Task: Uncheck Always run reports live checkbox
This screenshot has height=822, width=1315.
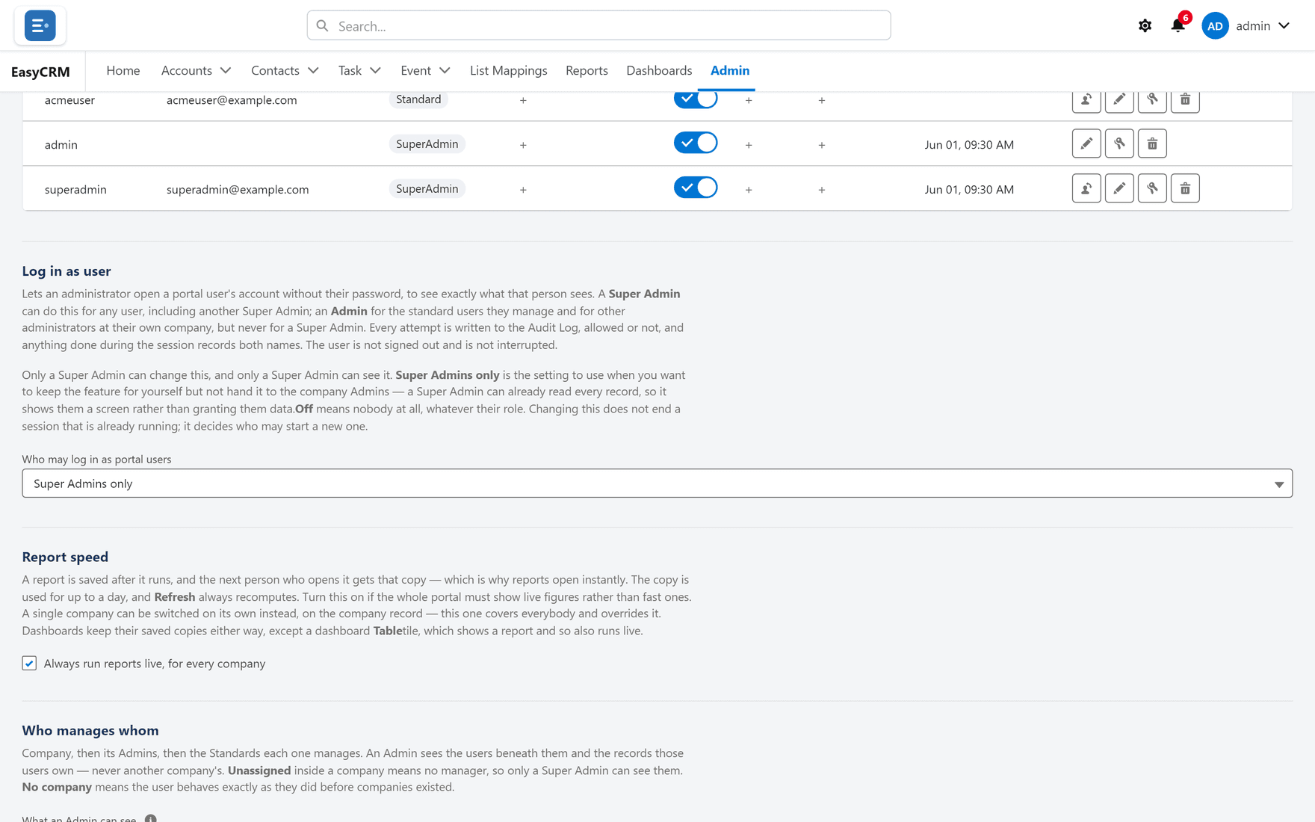Action: click(29, 663)
